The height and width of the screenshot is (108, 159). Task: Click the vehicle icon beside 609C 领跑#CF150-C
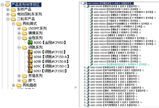[x=30, y=66]
